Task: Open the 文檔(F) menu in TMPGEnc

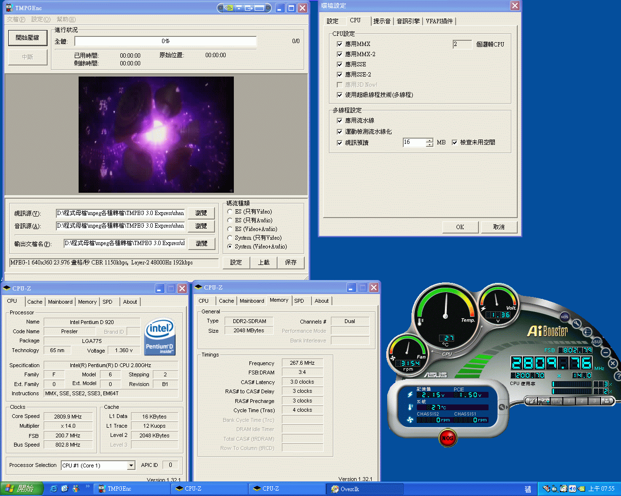Action: (x=16, y=19)
